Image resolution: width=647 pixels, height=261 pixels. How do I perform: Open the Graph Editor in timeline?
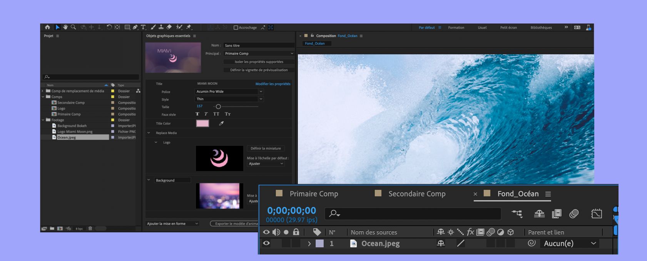click(x=596, y=214)
